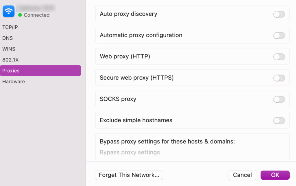The height and width of the screenshot is (186, 296).
Task: Turn on Automatic proxy configuration
Action: (x=279, y=35)
